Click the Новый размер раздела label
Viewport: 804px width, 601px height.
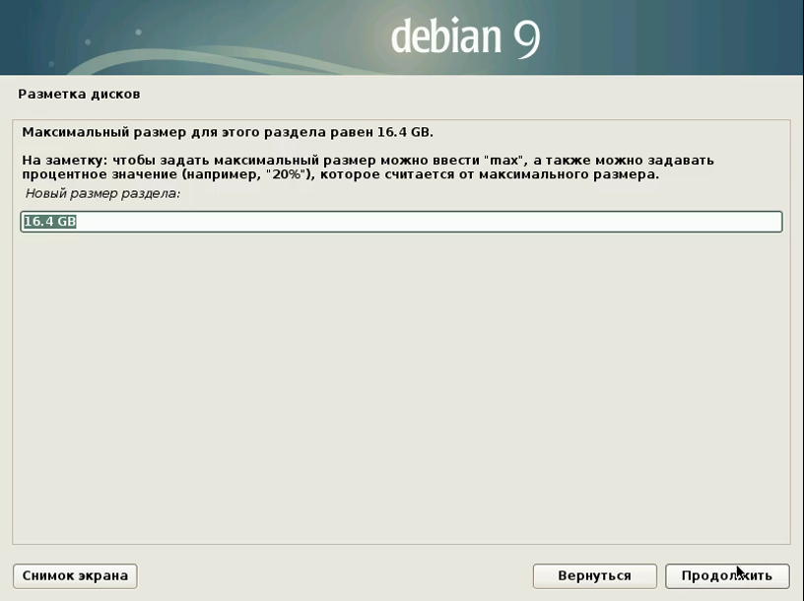[102, 194]
